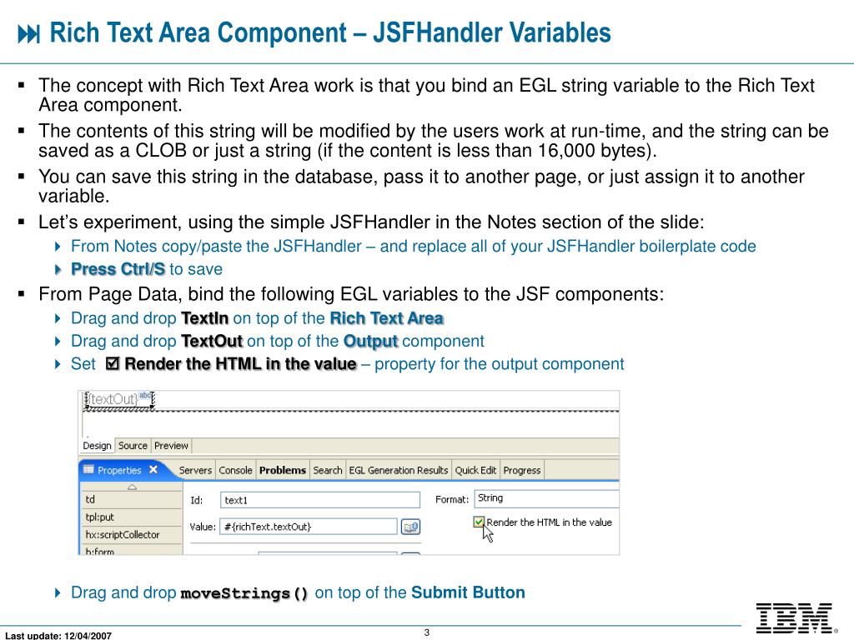This screenshot has width=854, height=640.
Task: Click the checkbox symbol in bullet text
Action: tap(113, 363)
